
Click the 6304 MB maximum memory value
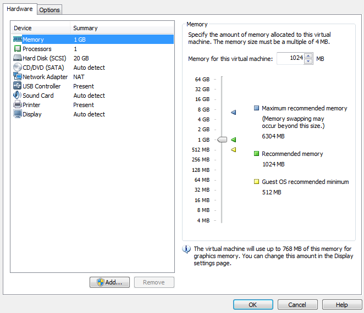[x=273, y=136]
